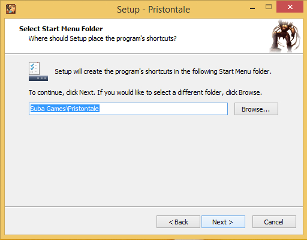Image resolution: width=307 pixels, height=240 pixels.
Task: Minimize the Setup window
Action: (x=252, y=8)
